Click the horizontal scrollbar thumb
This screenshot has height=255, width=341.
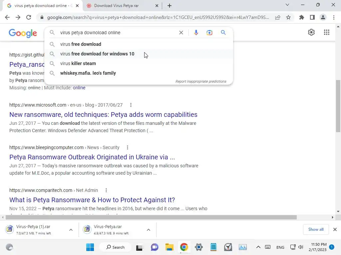pyautogui.click(x=151, y=217)
